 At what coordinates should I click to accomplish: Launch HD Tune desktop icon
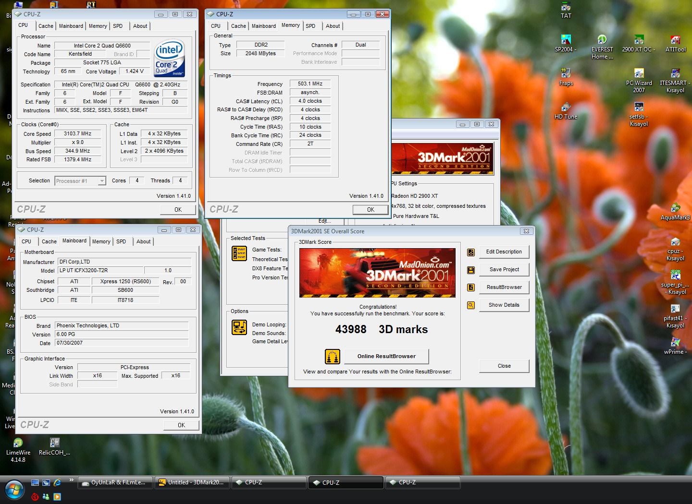pos(566,111)
